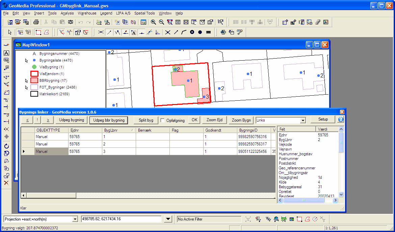395x232 pixels.
Task: Click the OBJEKTTYPE column header
Action: 51,130
